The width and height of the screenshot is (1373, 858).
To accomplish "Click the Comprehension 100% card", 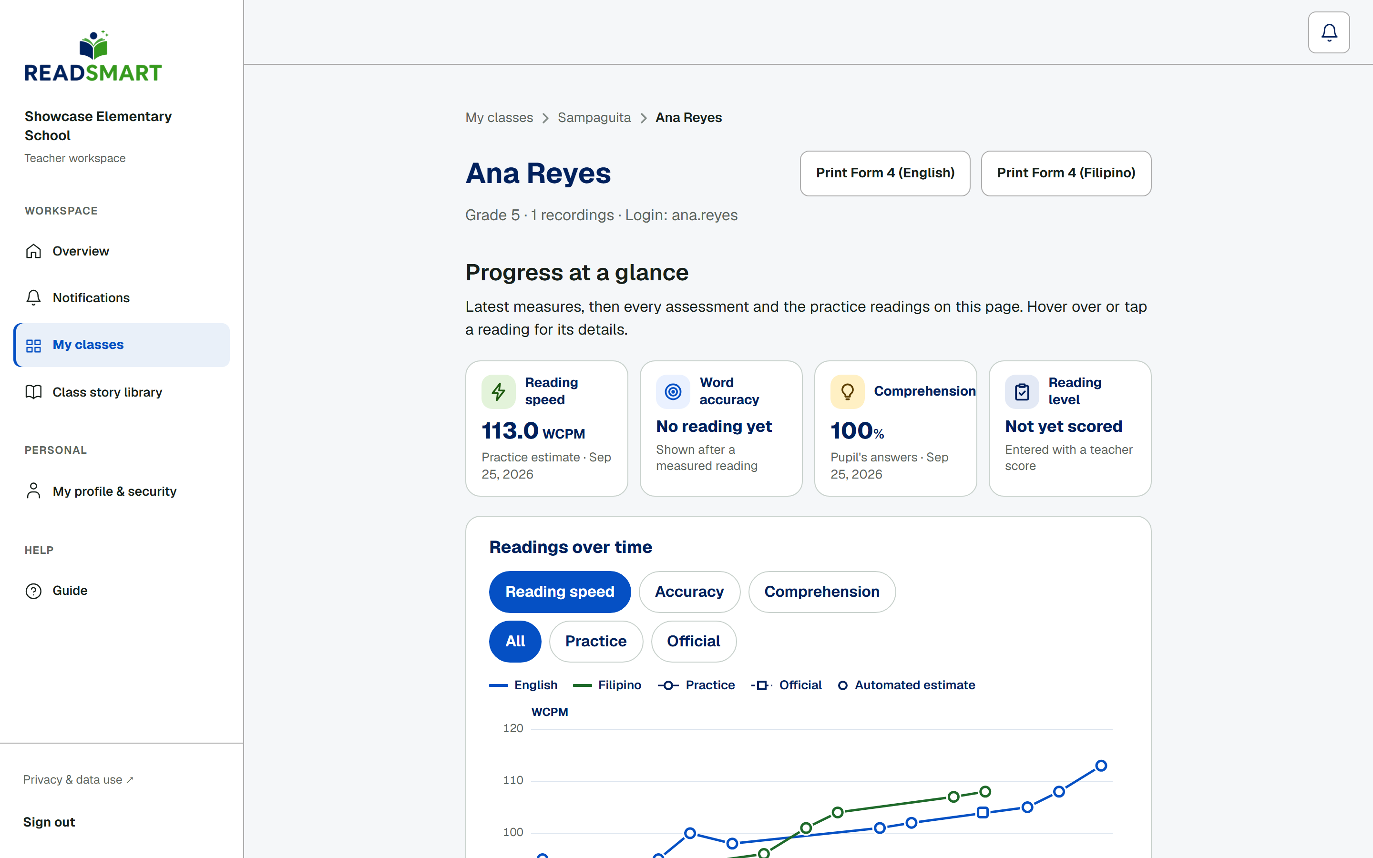I will click(895, 429).
